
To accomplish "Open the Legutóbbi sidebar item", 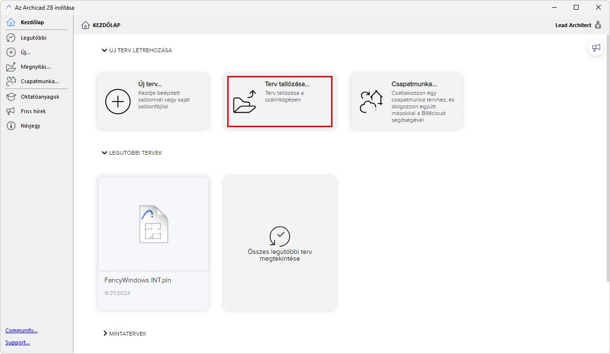I will (x=37, y=38).
